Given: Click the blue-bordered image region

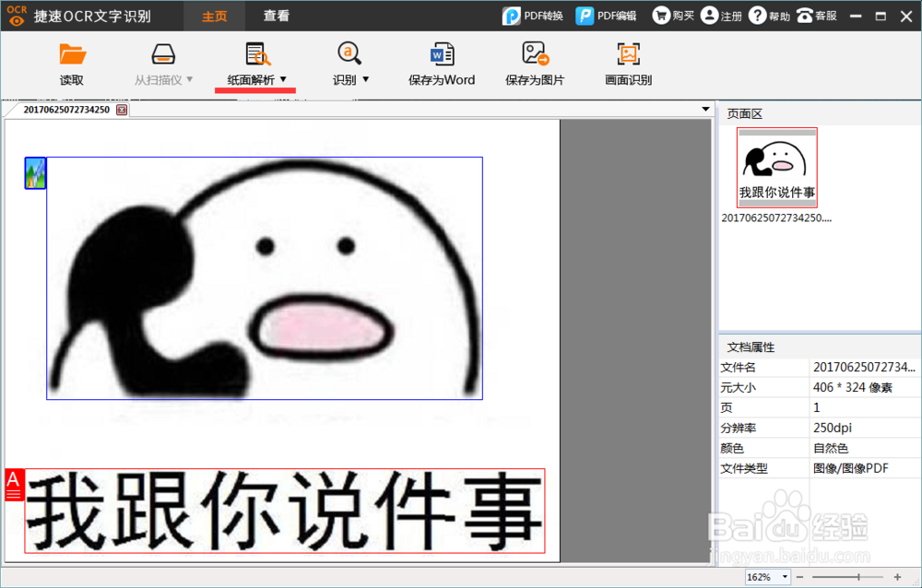Looking at the screenshot, I should coord(265,278).
